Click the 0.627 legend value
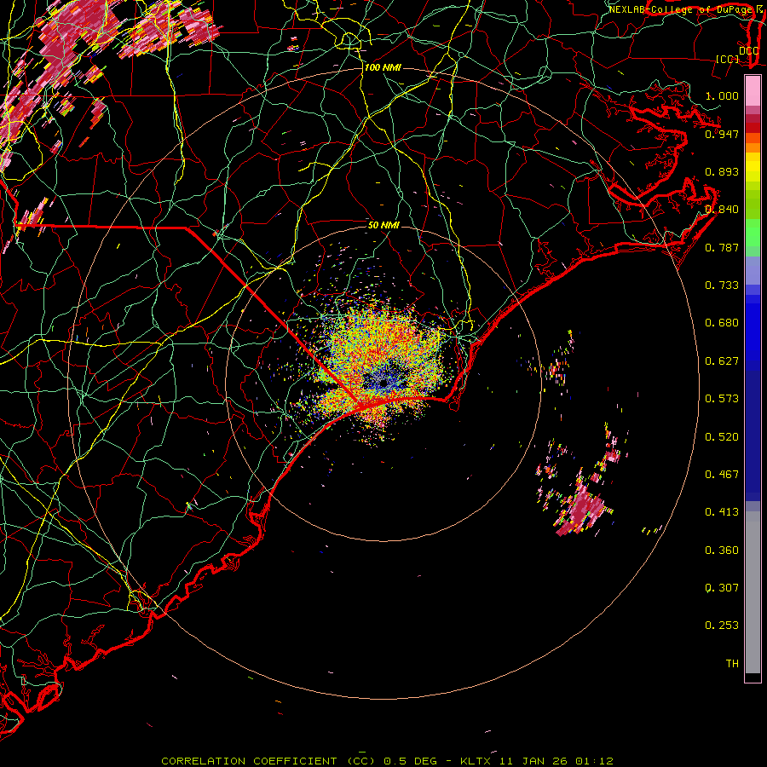Screen dimensions: 767x767 pyautogui.click(x=722, y=361)
